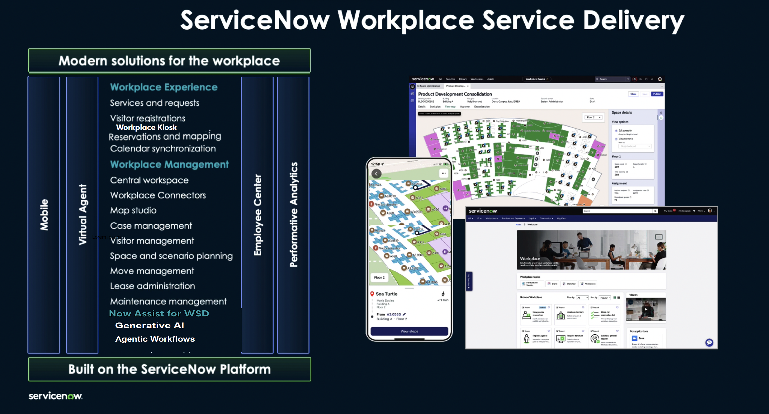Click the red-circled globe icon in the Workplace Central header
The height and width of the screenshot is (414, 769).
tap(635, 79)
